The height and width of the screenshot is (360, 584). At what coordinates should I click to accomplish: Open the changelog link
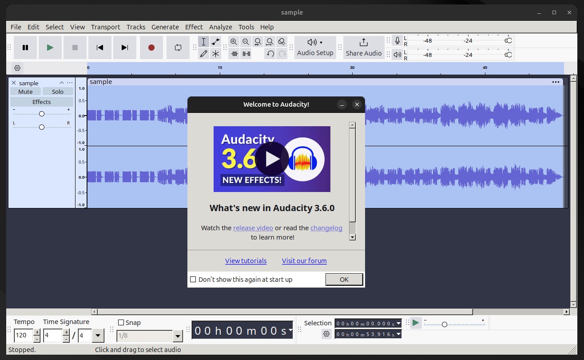[x=326, y=228]
